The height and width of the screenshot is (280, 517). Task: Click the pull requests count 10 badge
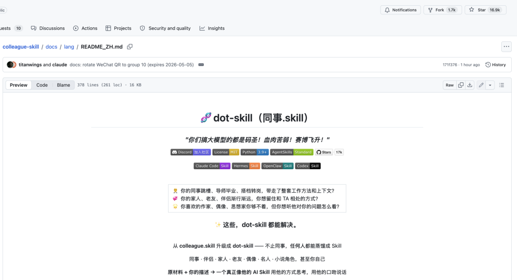[19, 28]
